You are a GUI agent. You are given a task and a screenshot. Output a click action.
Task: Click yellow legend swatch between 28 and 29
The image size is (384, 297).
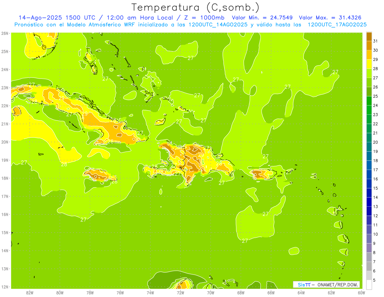click(x=369, y=64)
